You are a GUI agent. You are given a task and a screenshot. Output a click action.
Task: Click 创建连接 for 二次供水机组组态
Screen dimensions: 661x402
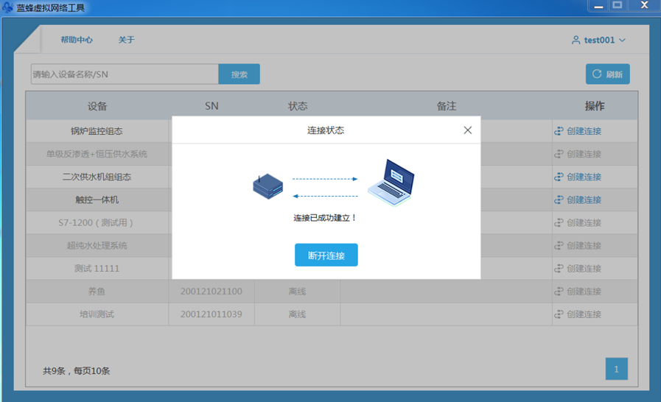pyautogui.click(x=578, y=177)
